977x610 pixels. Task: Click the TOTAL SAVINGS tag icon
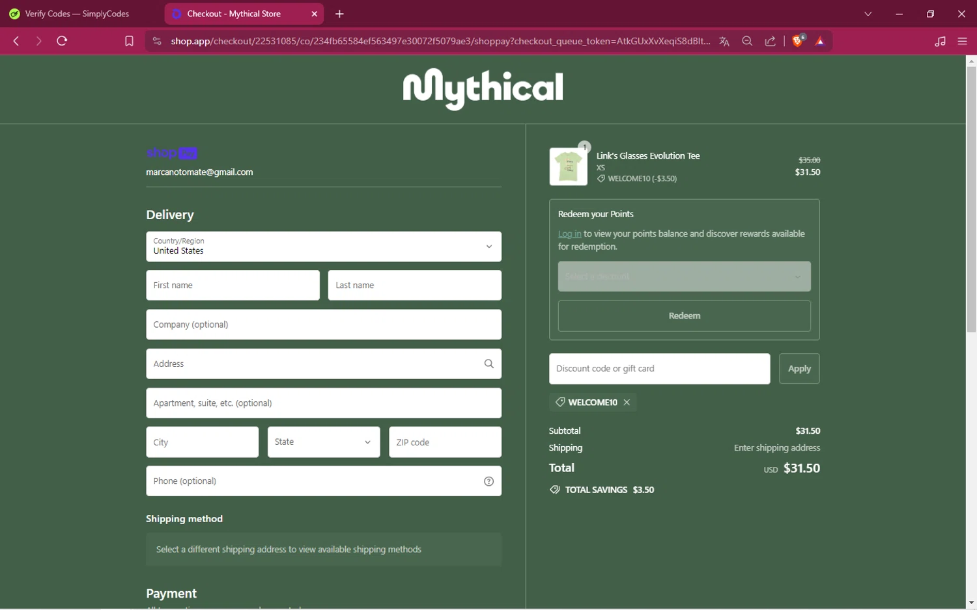point(555,490)
